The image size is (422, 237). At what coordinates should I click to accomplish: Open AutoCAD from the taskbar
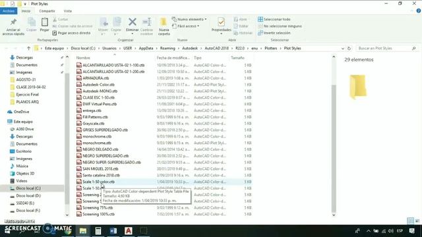pos(129,231)
